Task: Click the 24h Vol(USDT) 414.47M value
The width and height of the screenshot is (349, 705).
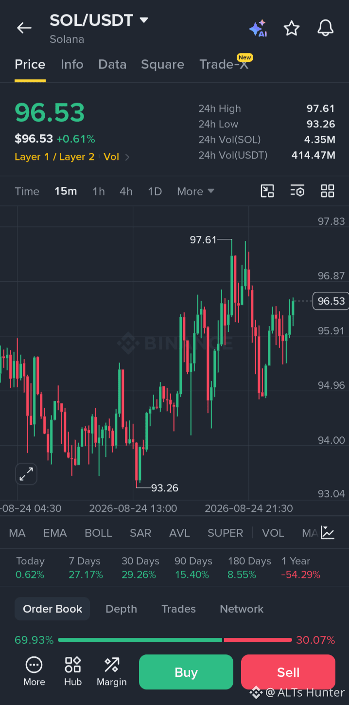Action: (x=313, y=155)
